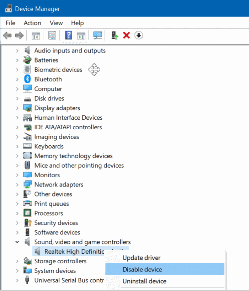Image resolution: width=249 pixels, height=291 pixels.
Task: Select the Display adapters label
Action: [x=57, y=108]
